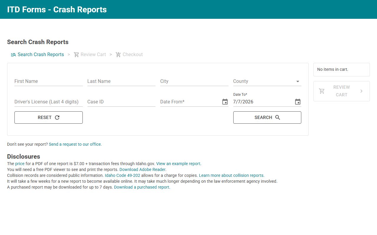This screenshot has height=235, width=377.
Task: Open Idaho Code 49-202 link
Action: point(123,175)
